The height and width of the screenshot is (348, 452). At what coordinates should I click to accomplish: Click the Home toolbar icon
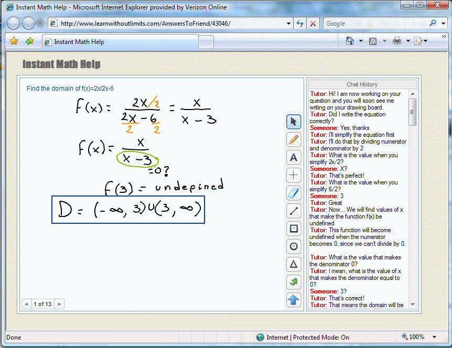click(x=350, y=41)
